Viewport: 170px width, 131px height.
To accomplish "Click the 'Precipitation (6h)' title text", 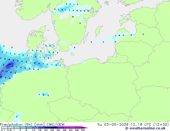I will pos(16,125).
